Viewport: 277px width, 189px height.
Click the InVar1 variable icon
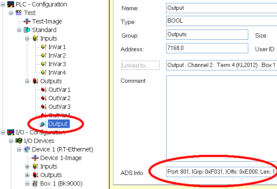point(44,47)
